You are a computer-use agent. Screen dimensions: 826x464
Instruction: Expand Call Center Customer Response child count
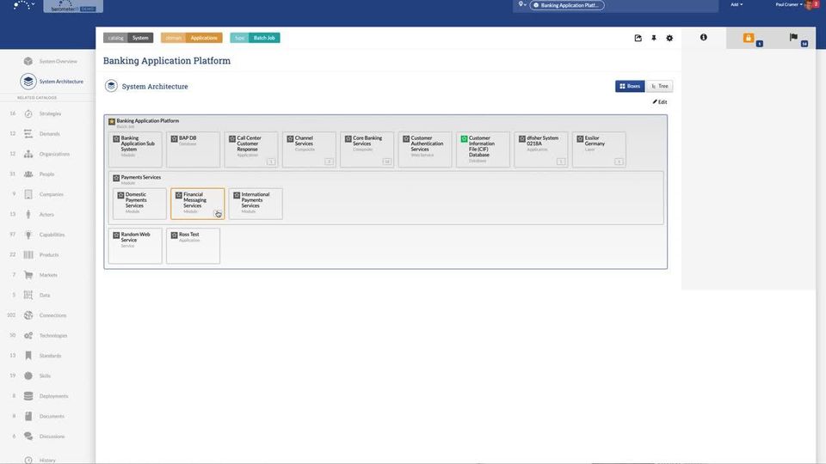271,162
